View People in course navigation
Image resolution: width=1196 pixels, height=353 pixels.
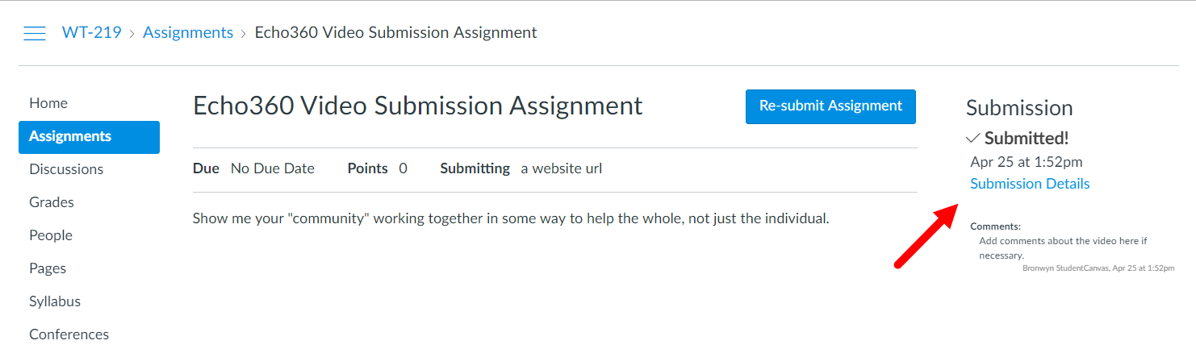coord(51,235)
